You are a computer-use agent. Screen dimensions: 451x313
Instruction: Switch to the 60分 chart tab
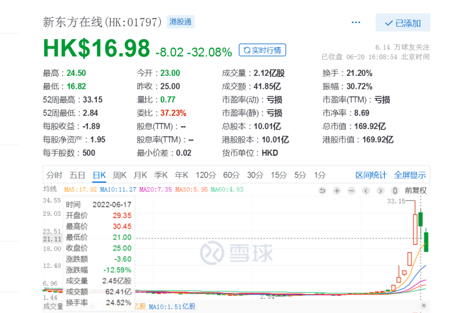click(231, 175)
